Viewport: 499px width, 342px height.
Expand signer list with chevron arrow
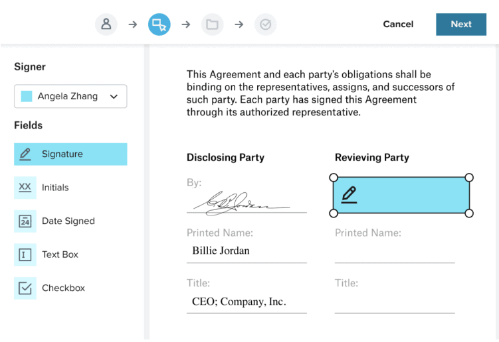pos(114,97)
